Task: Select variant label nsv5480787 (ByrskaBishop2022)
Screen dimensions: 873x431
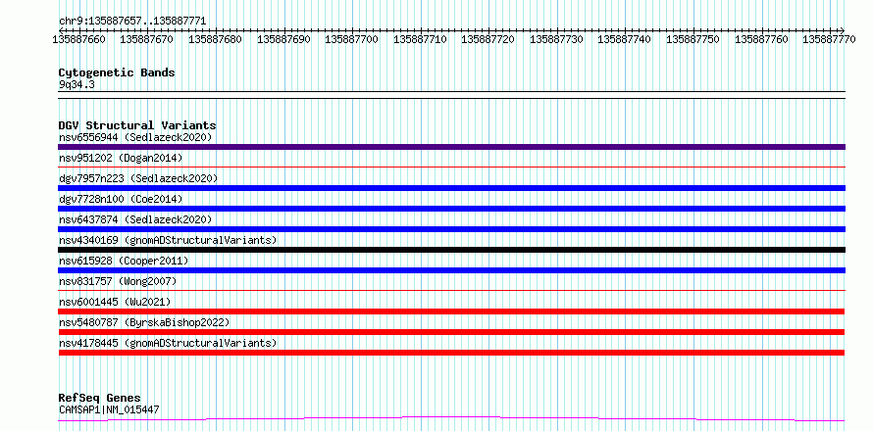Action: 144,322
